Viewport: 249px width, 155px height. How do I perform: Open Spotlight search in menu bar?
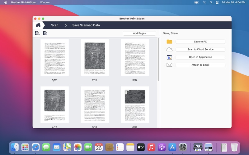pos(211,2)
